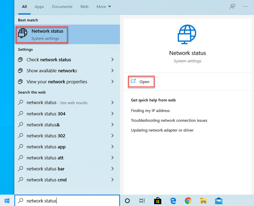Image resolution: width=254 pixels, height=206 pixels.
Task: Click Open for Network status
Action: tap(141, 82)
